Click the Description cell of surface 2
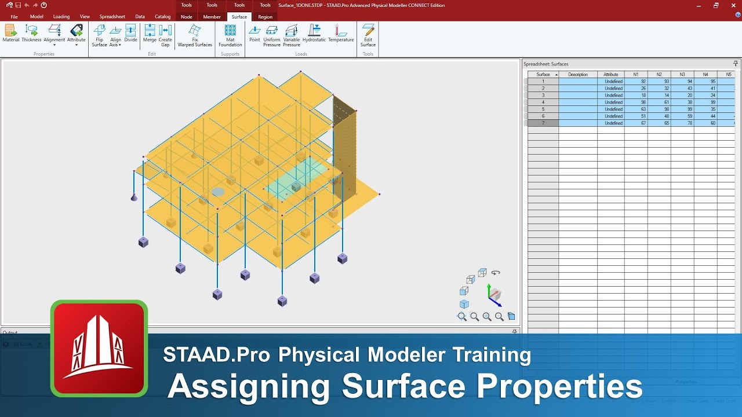 pos(578,89)
